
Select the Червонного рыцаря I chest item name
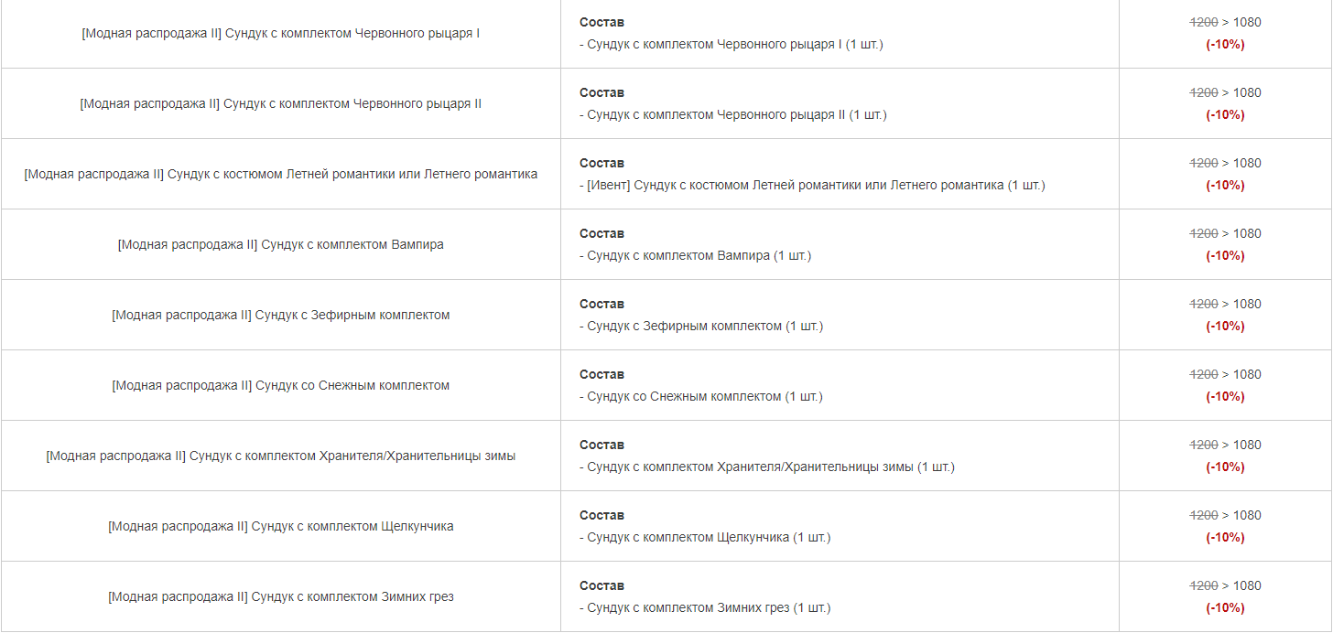[281, 33]
